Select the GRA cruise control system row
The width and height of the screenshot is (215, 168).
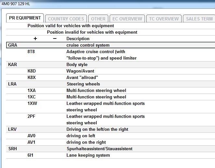click(88, 45)
